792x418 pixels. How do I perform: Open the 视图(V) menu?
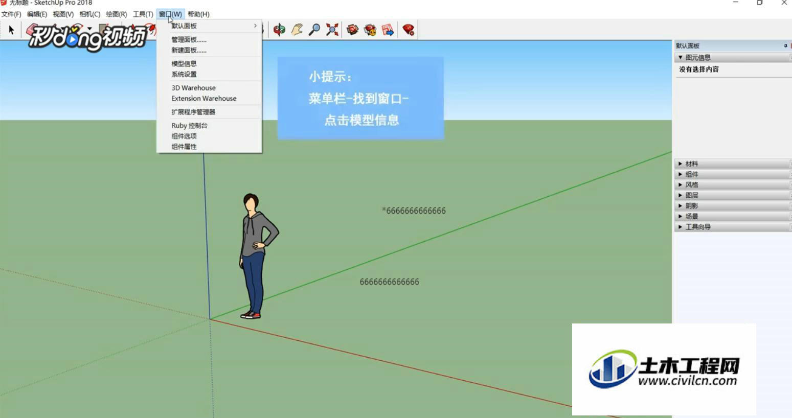coord(63,14)
